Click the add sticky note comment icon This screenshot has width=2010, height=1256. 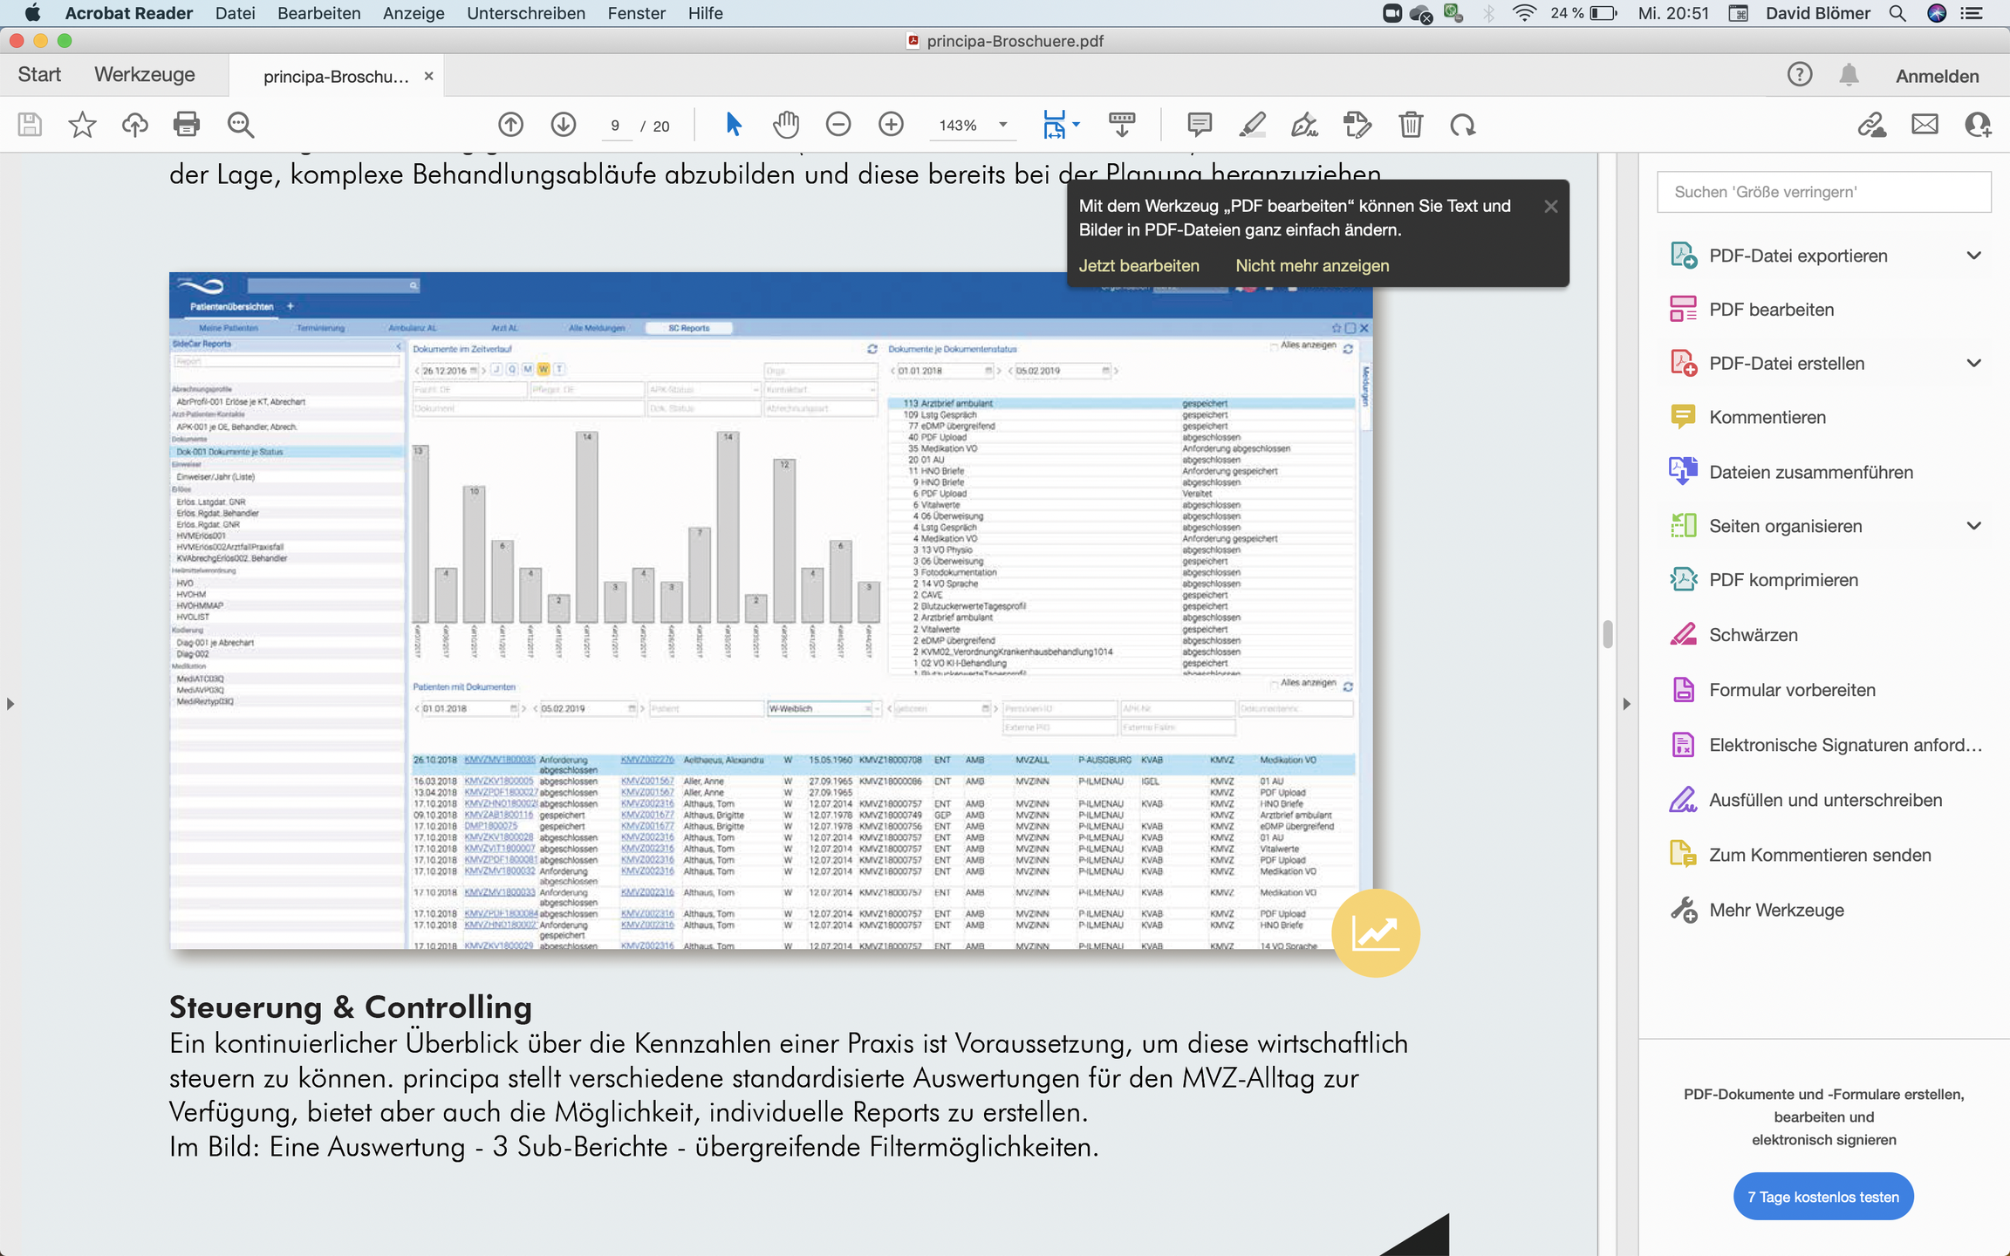coord(1200,125)
